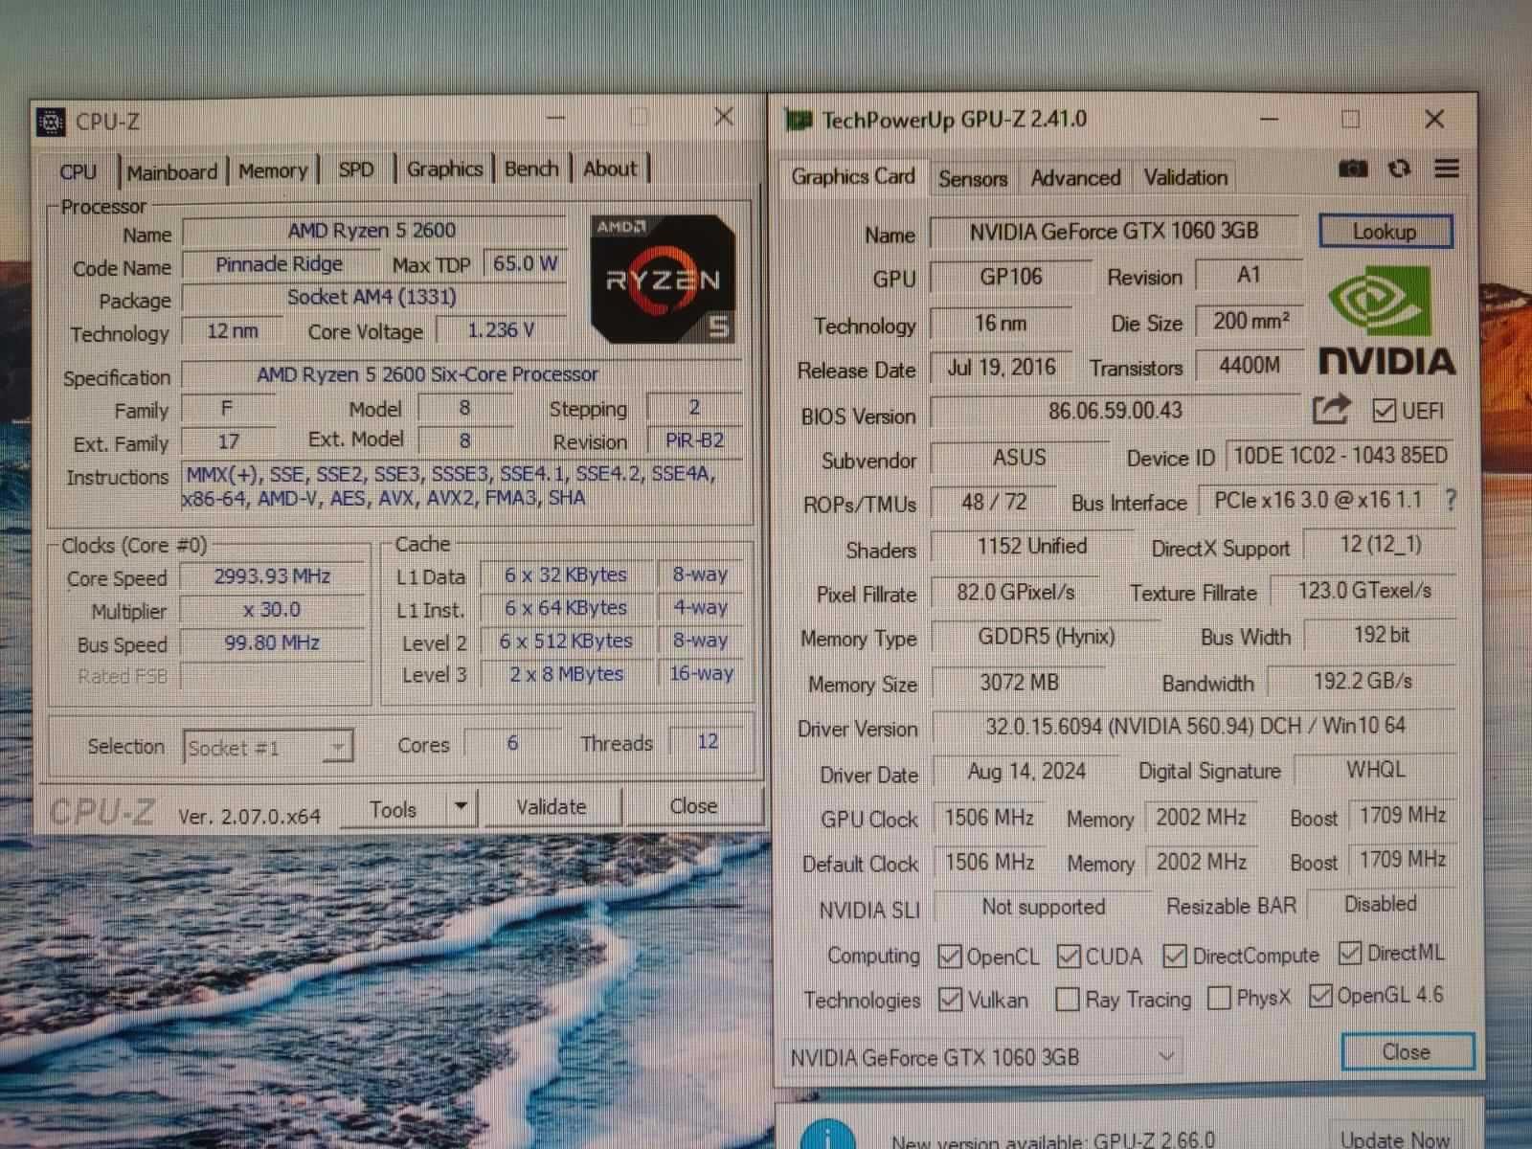Toggle the DirectCompute checkbox

click(1175, 956)
